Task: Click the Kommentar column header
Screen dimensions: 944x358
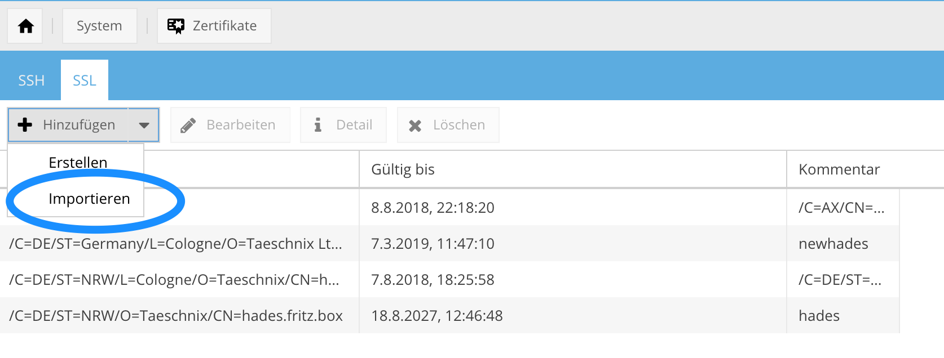Action: tap(839, 169)
